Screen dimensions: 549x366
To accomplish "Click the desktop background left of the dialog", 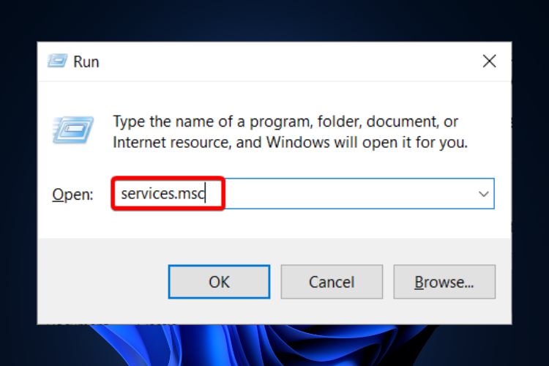I will click(18, 183).
